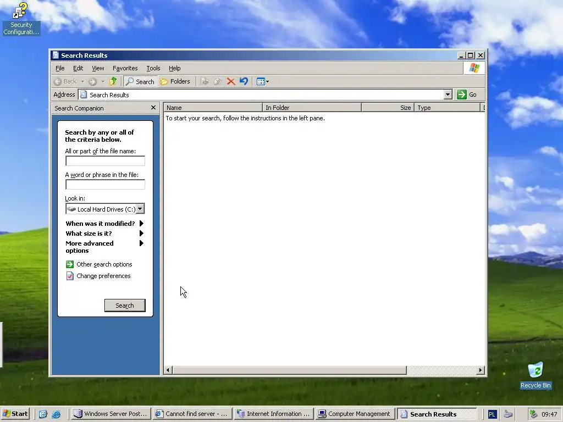Click the Show Desktop quick launch icon
The height and width of the screenshot is (422, 563).
click(x=43, y=414)
